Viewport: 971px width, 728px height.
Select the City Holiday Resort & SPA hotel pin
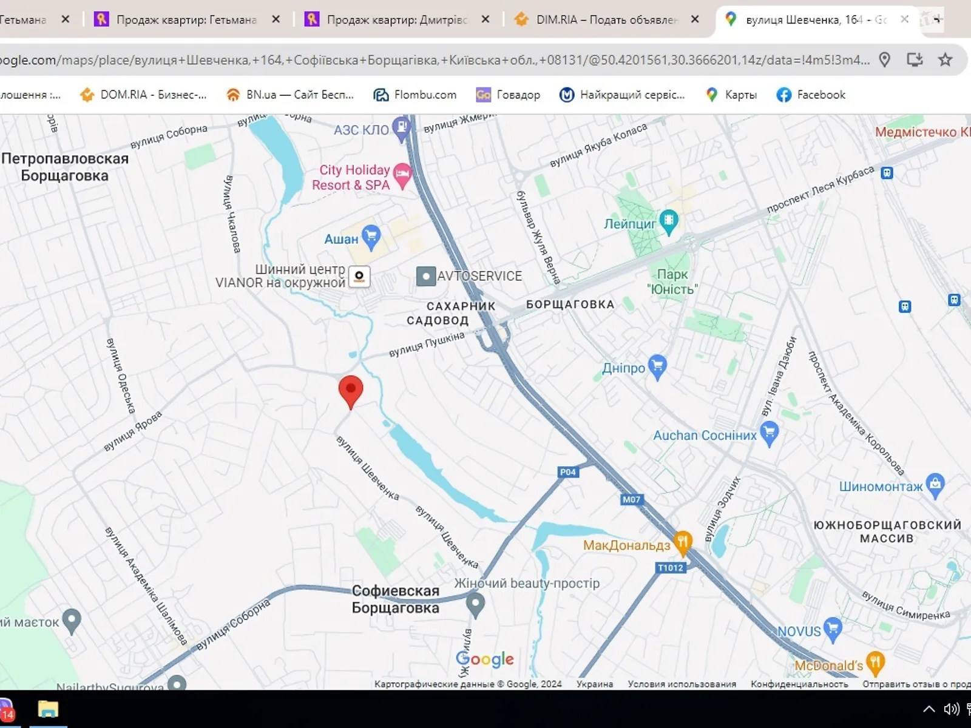(402, 177)
